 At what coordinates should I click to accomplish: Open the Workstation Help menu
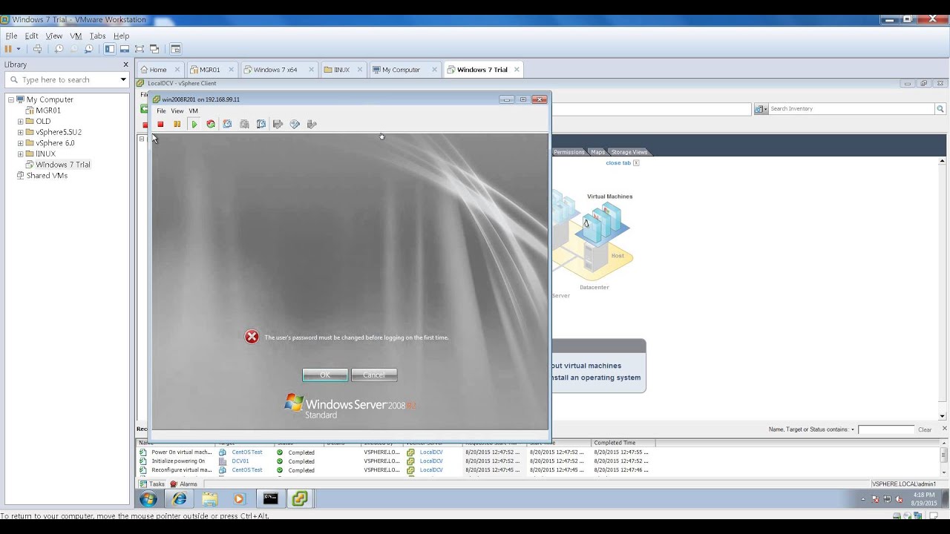pyautogui.click(x=121, y=36)
